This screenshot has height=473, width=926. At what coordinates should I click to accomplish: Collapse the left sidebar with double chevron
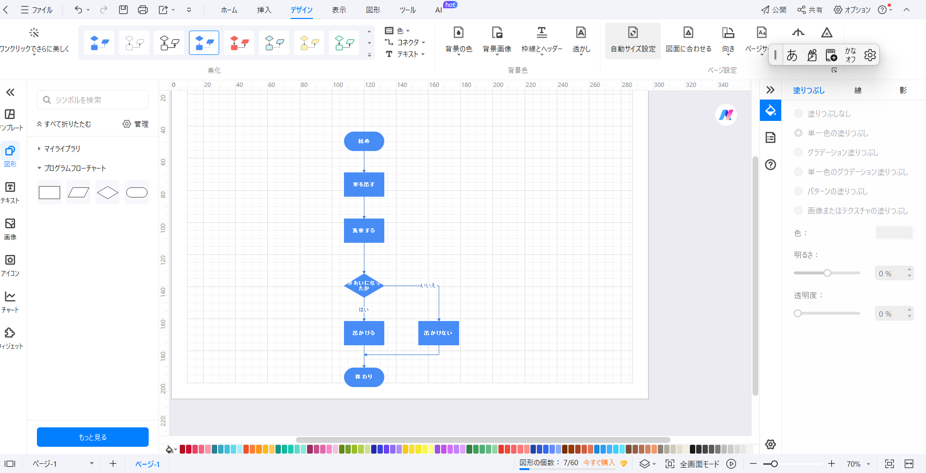(10, 92)
